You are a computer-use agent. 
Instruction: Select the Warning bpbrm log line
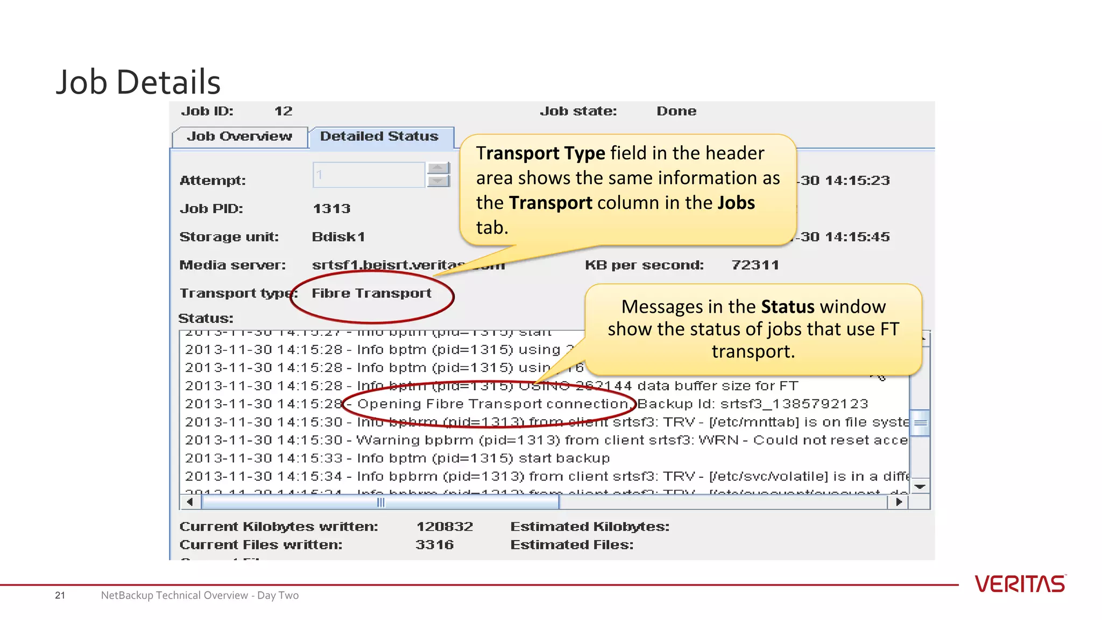[x=546, y=440]
